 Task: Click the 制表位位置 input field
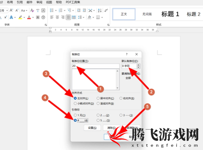(95, 66)
